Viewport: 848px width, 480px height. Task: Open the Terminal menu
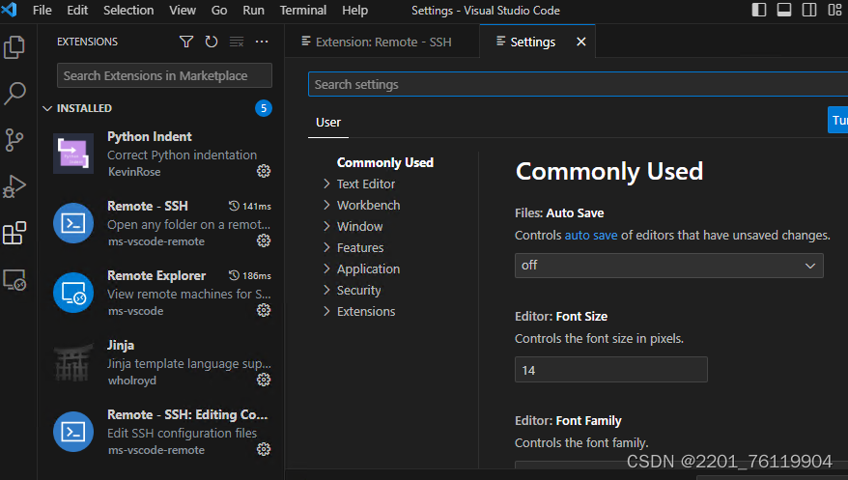tap(303, 11)
